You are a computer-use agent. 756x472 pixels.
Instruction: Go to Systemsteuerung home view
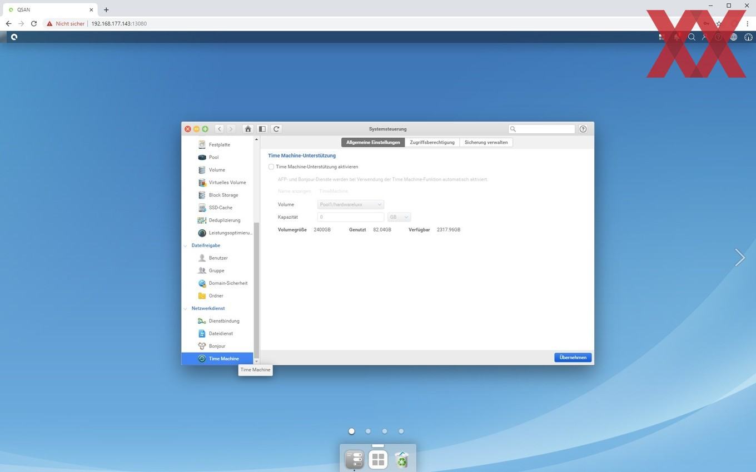click(x=248, y=129)
